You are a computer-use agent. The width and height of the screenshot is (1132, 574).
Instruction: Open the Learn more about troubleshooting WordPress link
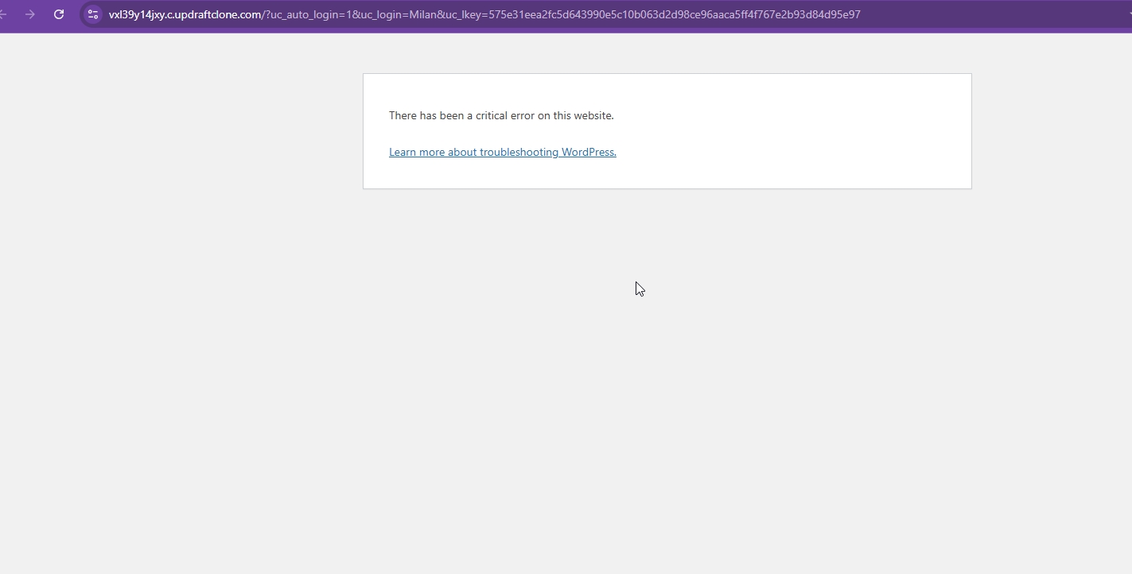(503, 152)
